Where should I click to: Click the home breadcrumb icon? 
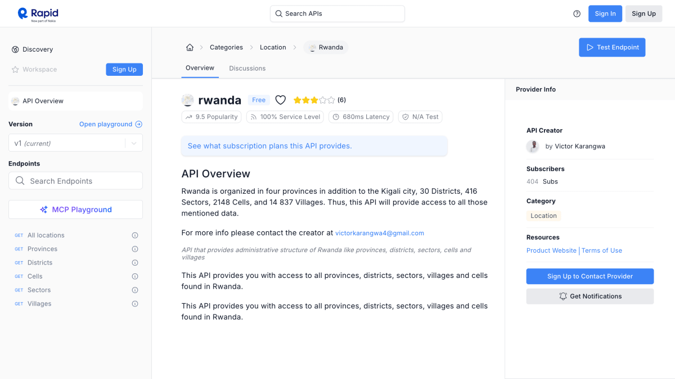coord(190,47)
